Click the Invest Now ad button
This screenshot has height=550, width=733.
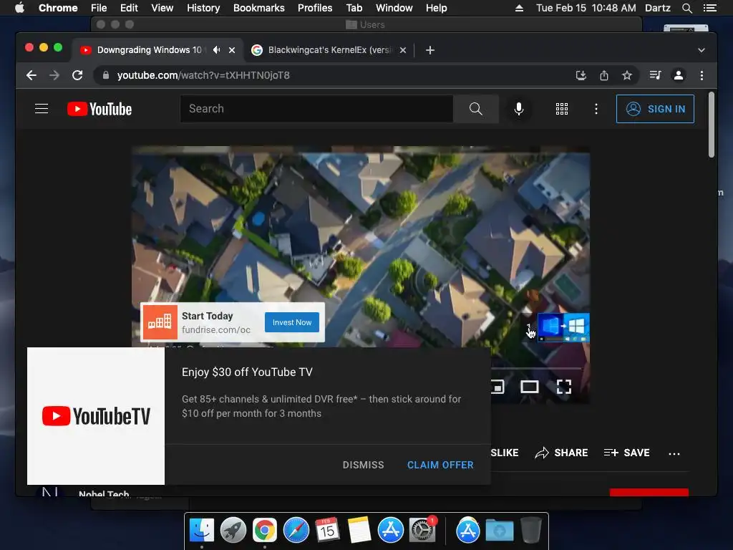point(292,322)
